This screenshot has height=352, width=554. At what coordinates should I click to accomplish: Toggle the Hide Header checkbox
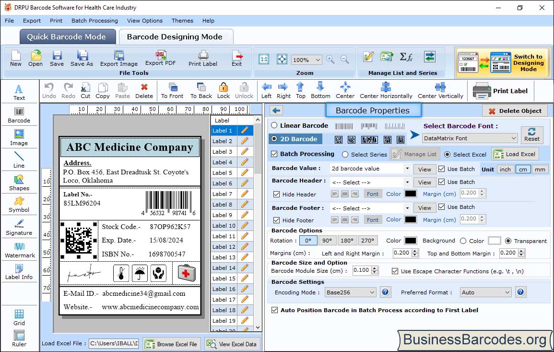tap(277, 194)
